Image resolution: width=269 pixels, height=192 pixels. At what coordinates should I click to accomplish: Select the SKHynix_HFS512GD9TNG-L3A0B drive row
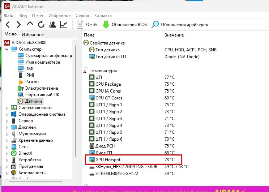[x=138, y=167]
